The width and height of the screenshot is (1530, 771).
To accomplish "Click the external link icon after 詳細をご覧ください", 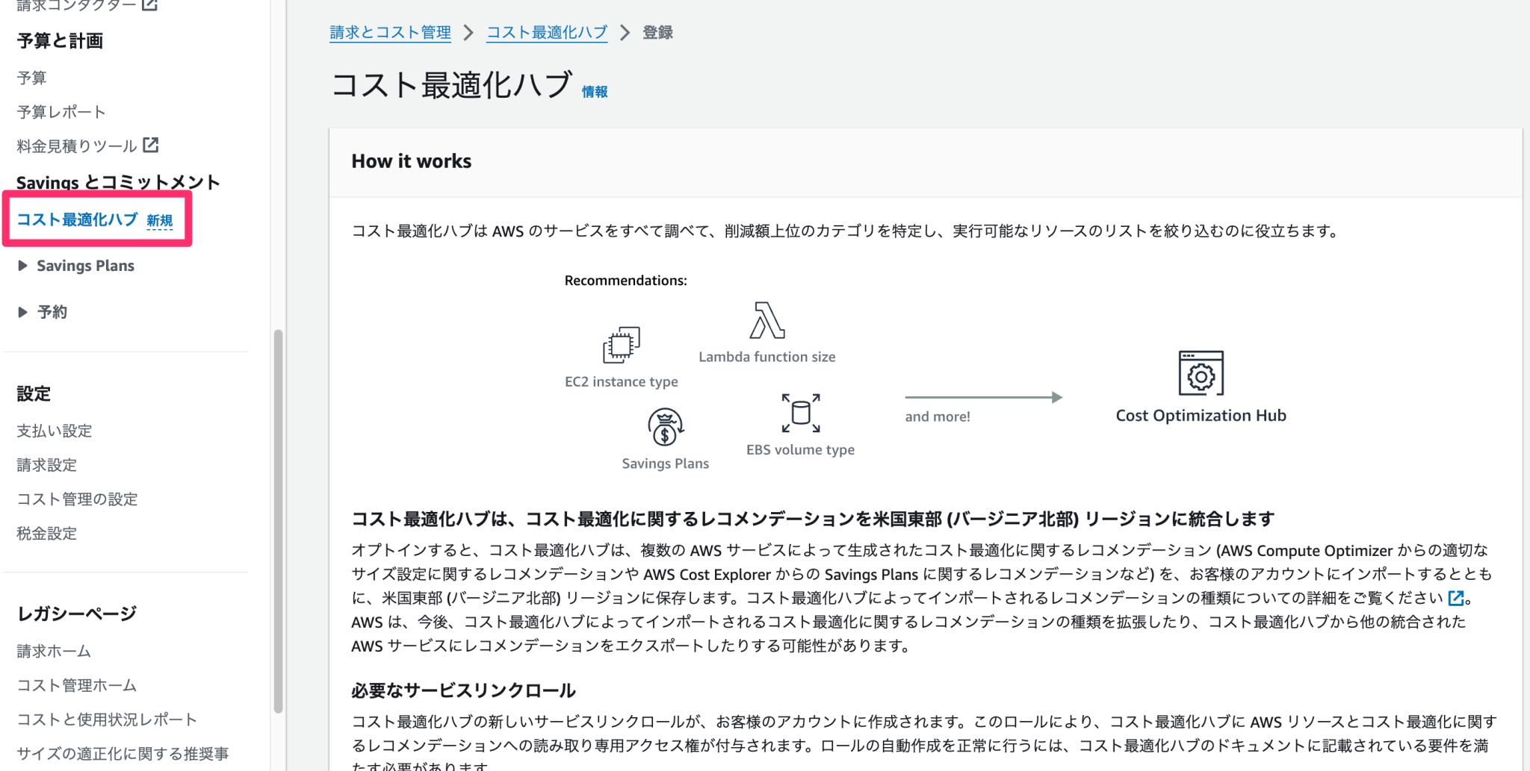I will (x=1455, y=598).
